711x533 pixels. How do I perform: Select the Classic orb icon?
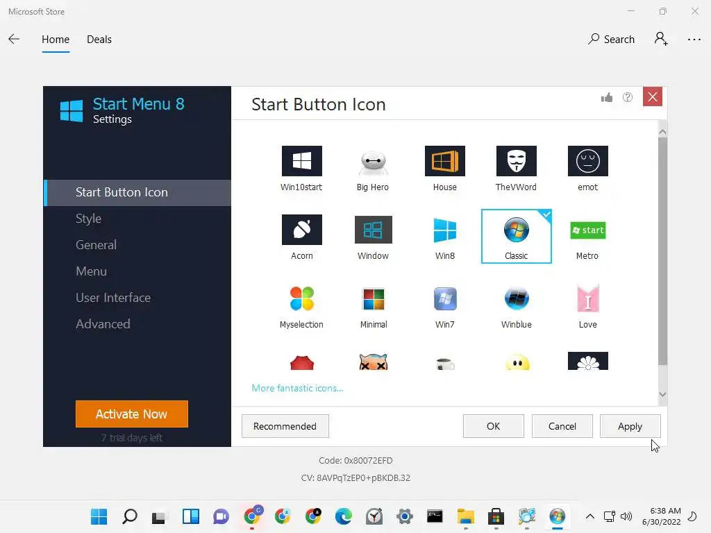pos(516,236)
